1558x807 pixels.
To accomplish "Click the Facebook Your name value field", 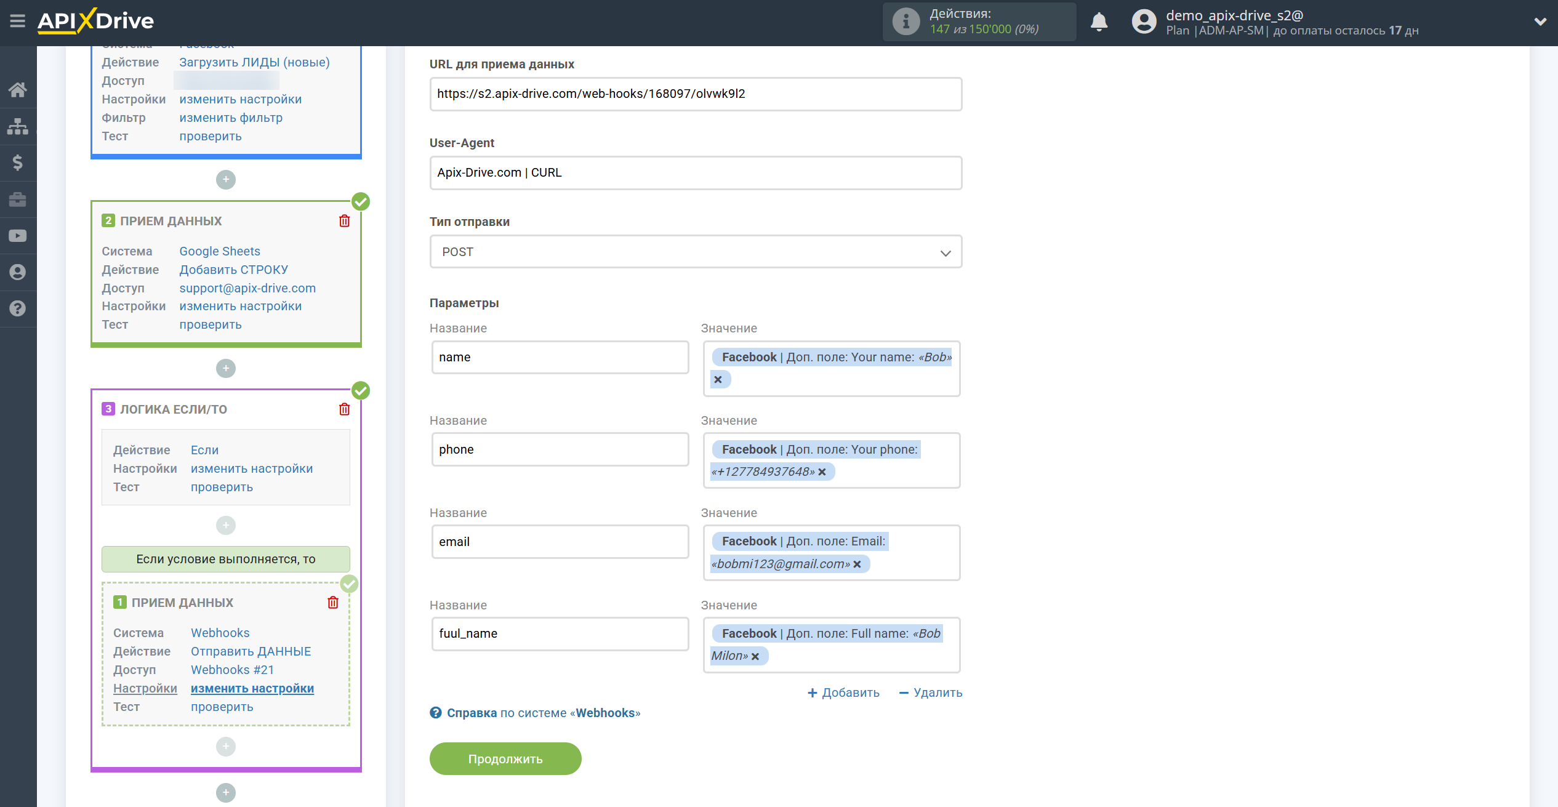I will tap(832, 368).
